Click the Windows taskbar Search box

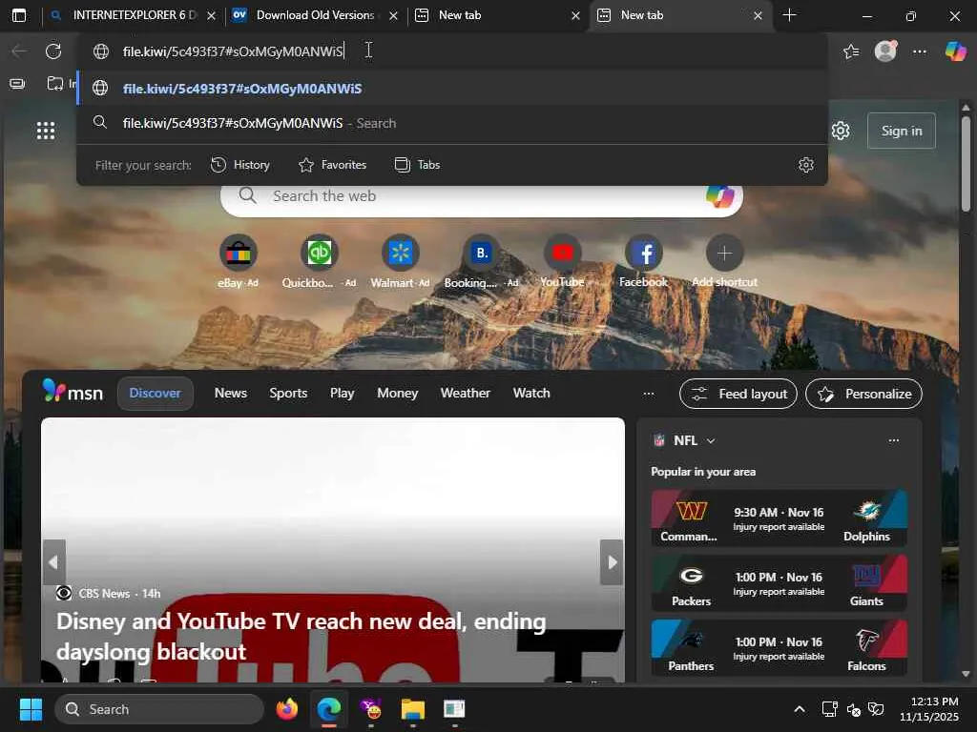tap(159, 709)
